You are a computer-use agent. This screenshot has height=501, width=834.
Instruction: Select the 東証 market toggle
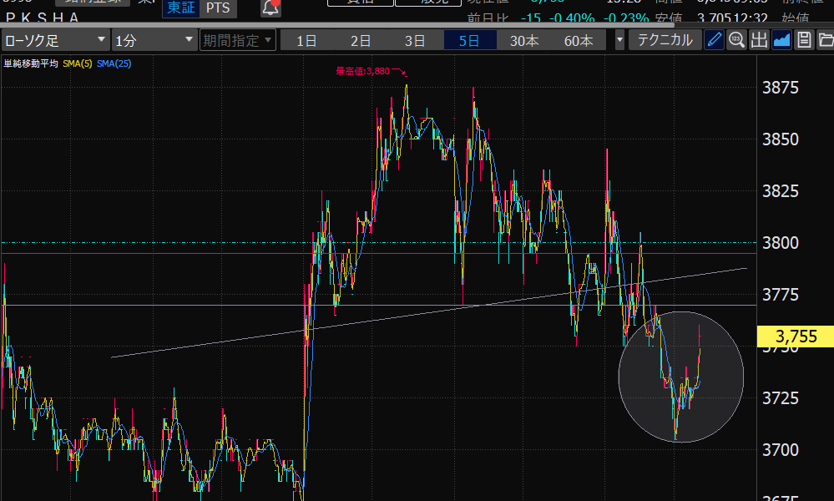182,8
